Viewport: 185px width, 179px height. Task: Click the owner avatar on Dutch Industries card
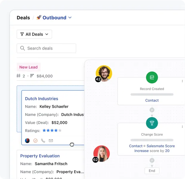27,141
